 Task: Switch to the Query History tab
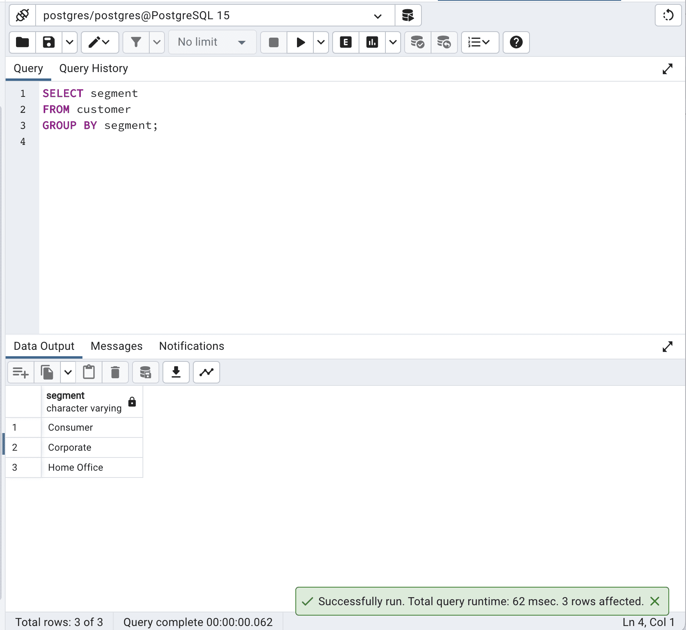94,68
